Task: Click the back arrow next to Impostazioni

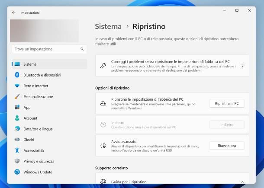Action: point(14,13)
